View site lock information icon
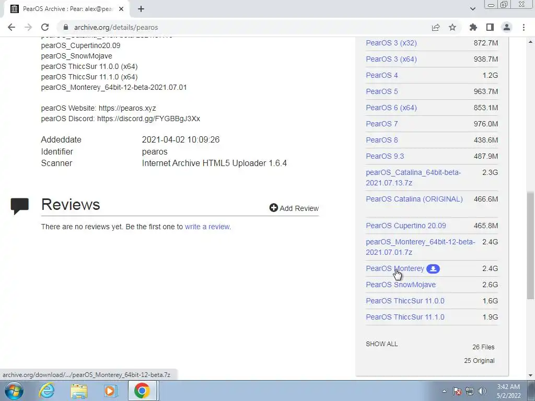 click(66, 27)
